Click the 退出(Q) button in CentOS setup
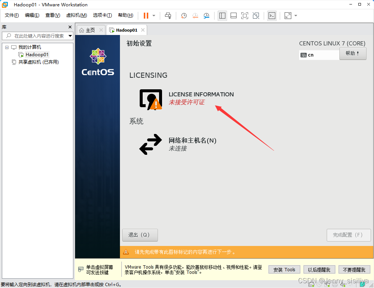Image resolution: width=374 pixels, height=288 pixels. (140, 235)
